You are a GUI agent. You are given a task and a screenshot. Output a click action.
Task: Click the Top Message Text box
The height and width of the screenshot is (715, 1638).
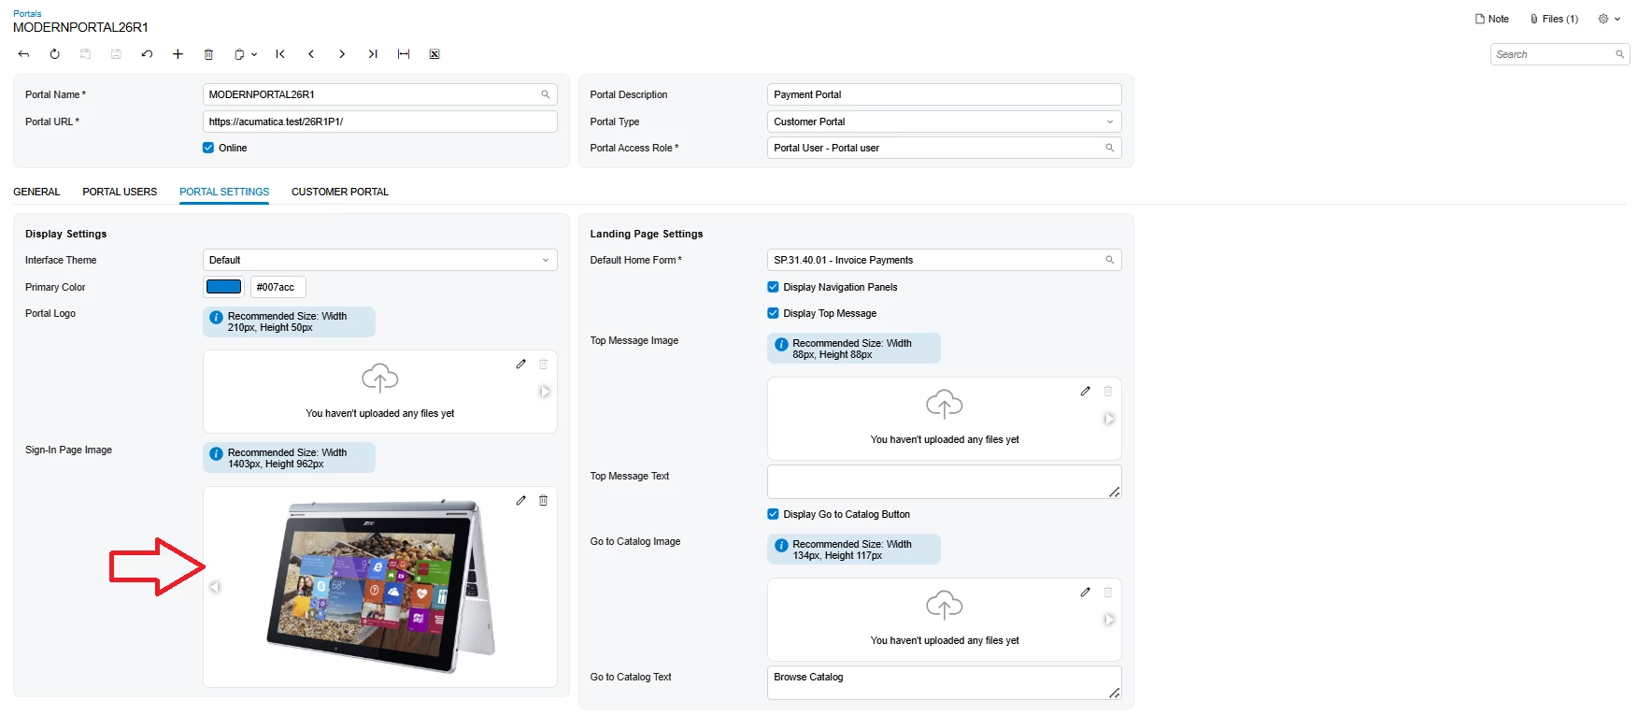pyautogui.click(x=944, y=481)
